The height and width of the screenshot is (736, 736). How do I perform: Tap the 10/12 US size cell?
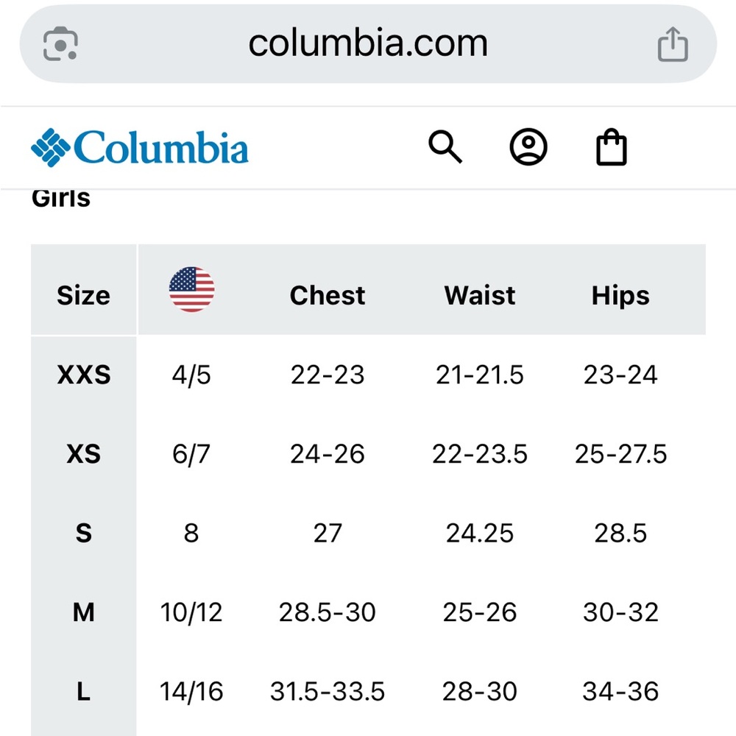[x=191, y=612]
